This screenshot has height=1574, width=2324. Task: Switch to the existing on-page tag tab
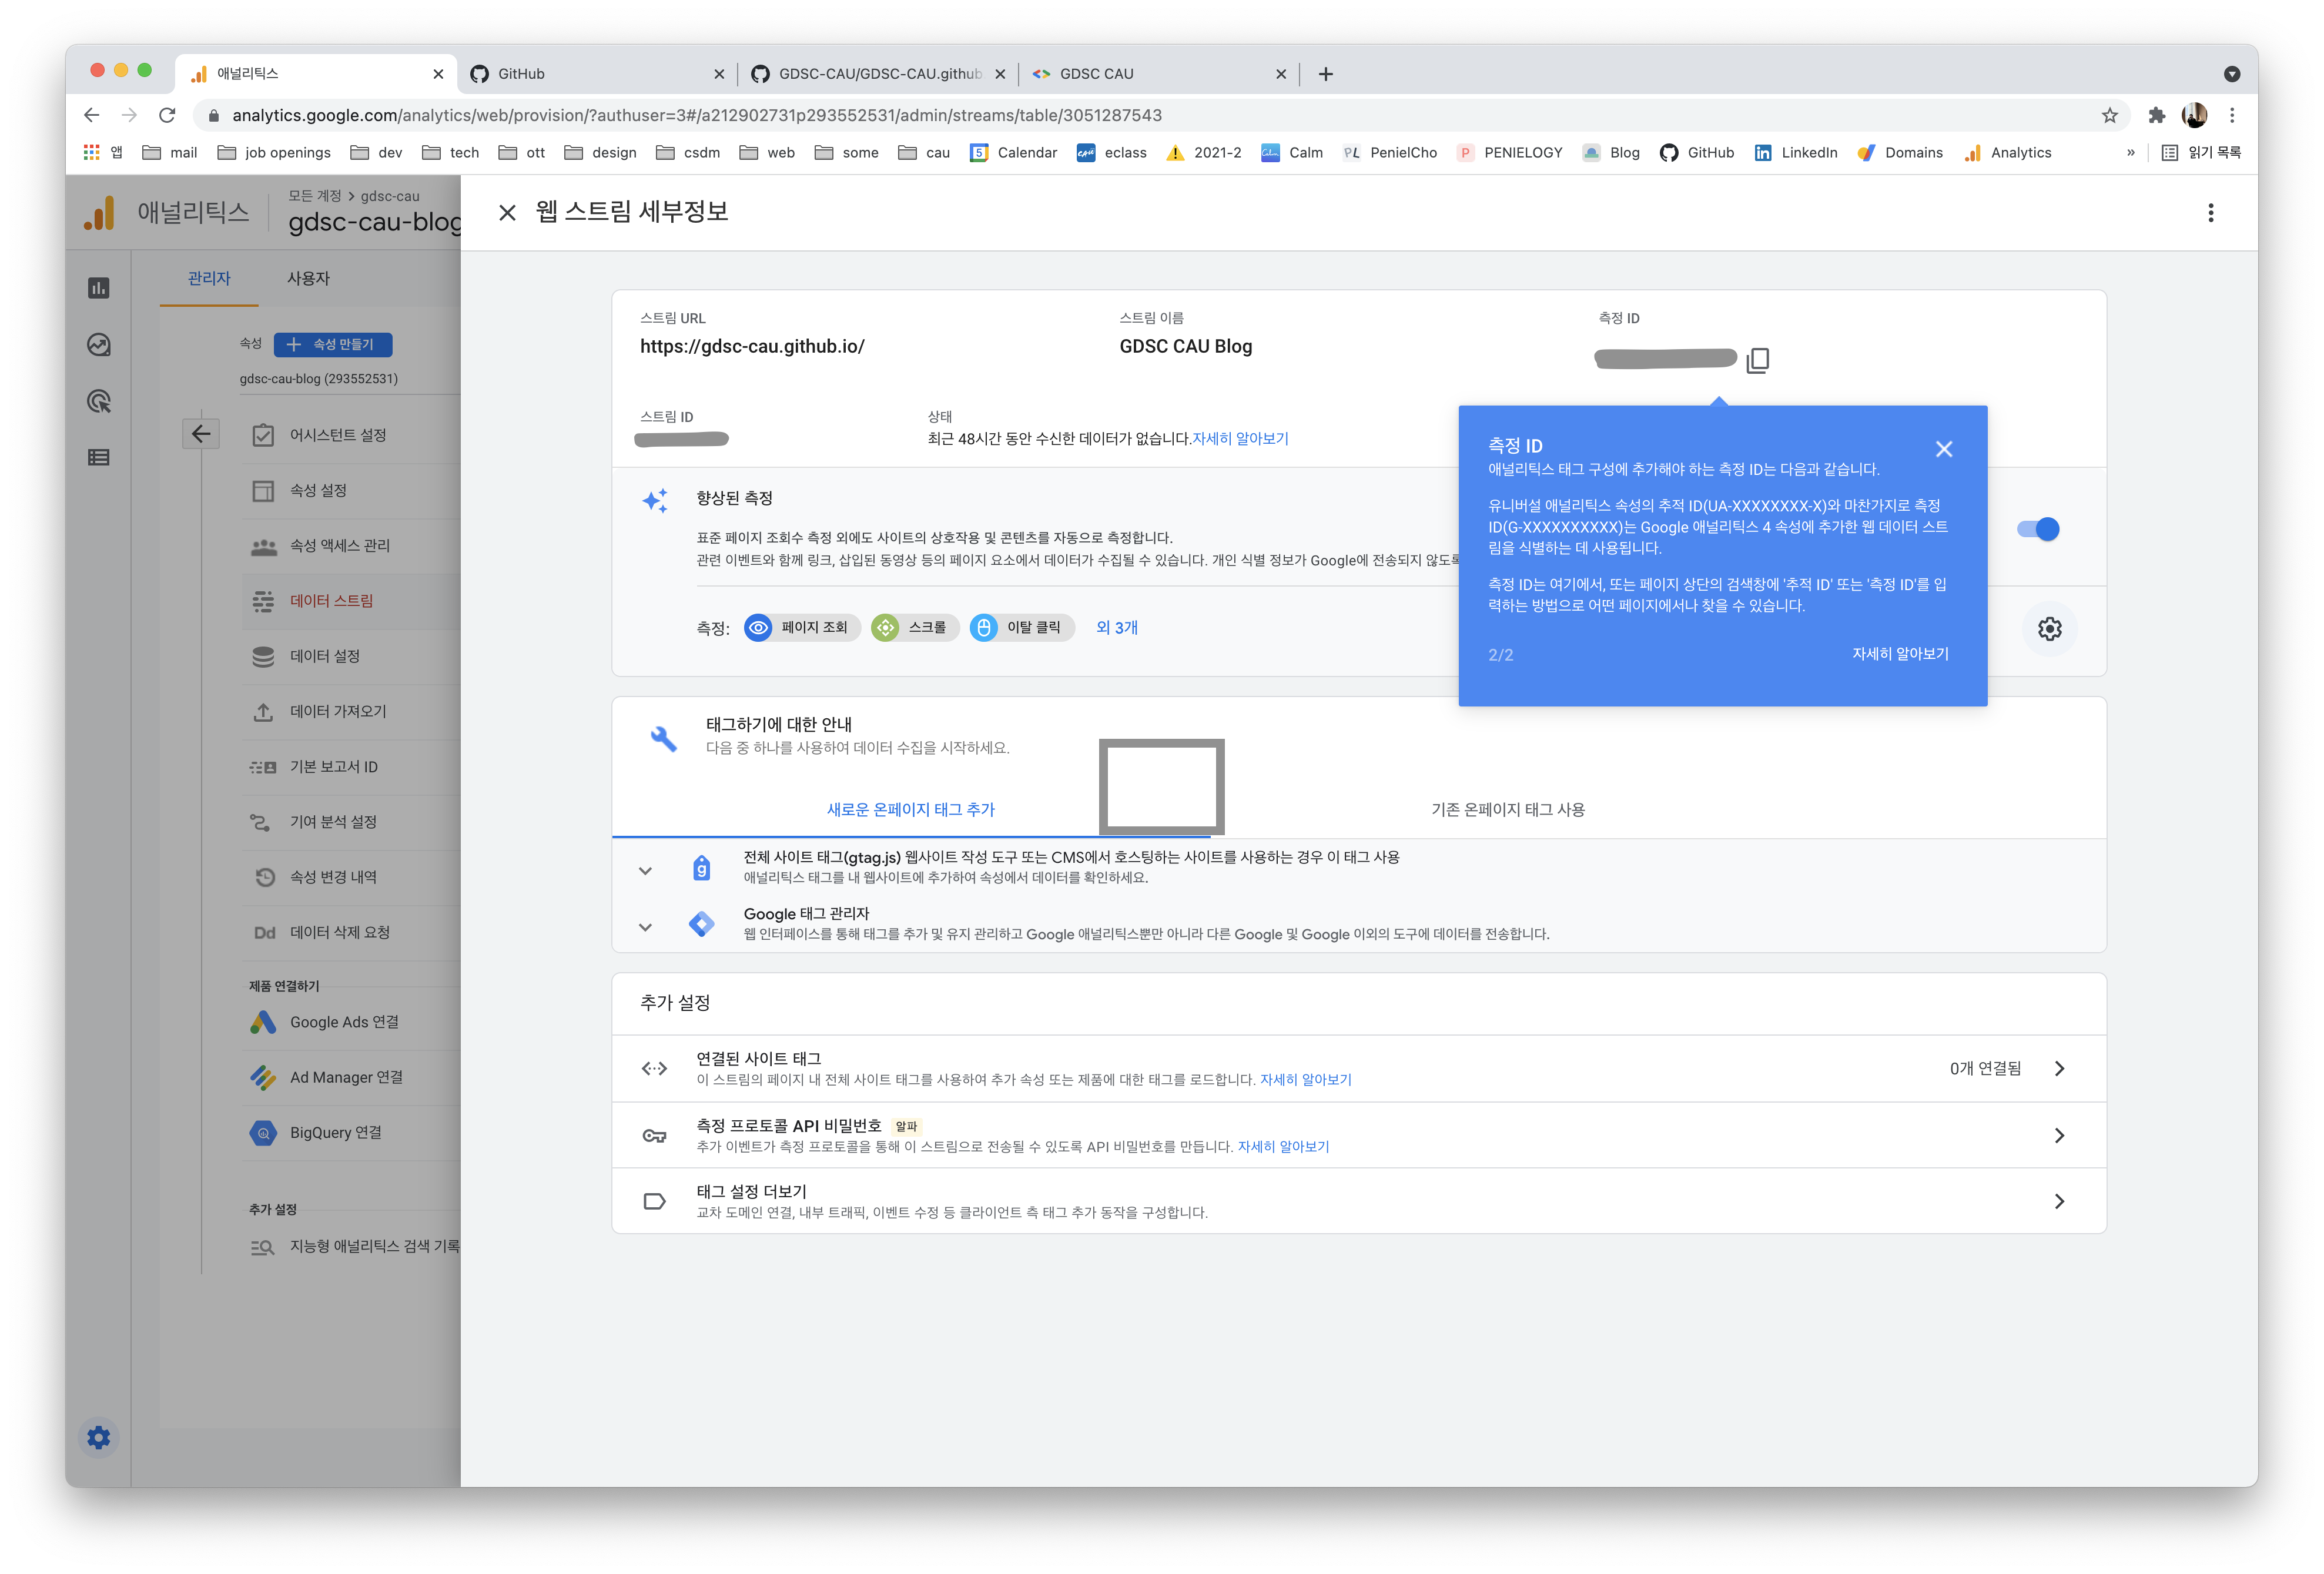pyautogui.click(x=1507, y=809)
